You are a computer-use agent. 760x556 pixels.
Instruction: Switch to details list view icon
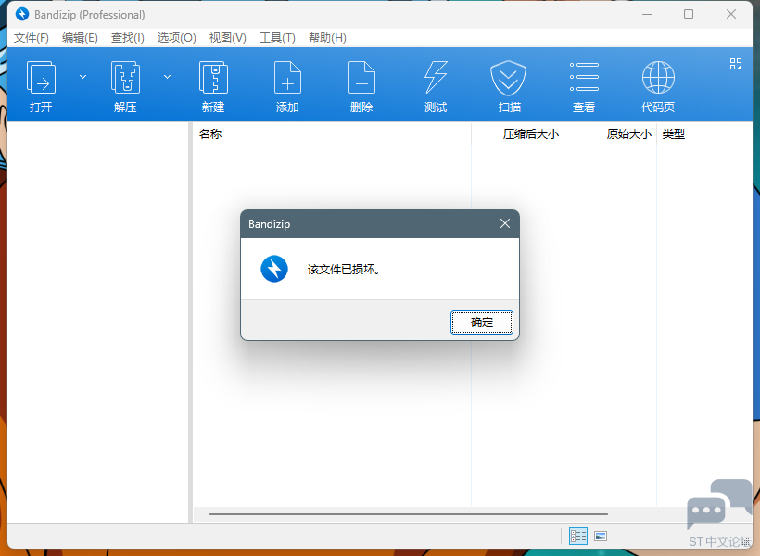[578, 537]
